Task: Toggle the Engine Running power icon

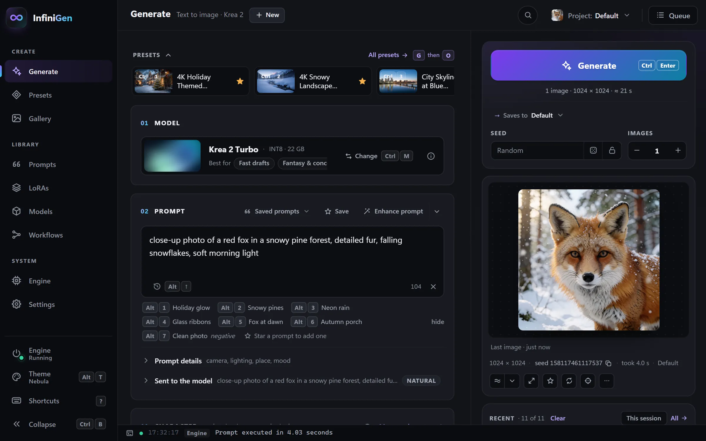Action: [x=17, y=354]
